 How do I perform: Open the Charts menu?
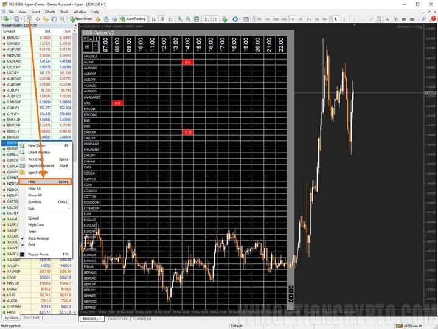[x=50, y=11]
